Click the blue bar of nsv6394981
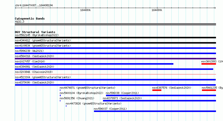Image resolution: width=223 pixels, height=121 pixels. click(114, 69)
